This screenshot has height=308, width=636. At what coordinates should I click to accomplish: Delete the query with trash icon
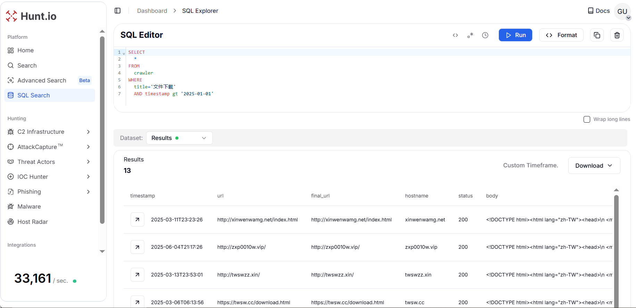pyautogui.click(x=617, y=35)
